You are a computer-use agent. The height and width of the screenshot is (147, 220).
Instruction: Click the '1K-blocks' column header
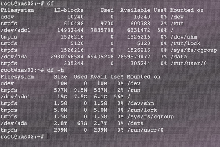[x=69, y=10]
